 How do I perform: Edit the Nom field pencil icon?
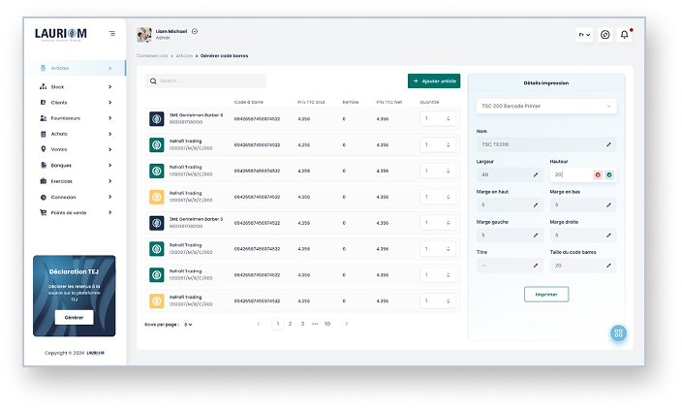[x=608, y=144]
